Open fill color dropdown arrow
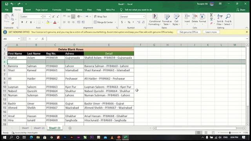The image size is (251, 141). click(x=51, y=22)
